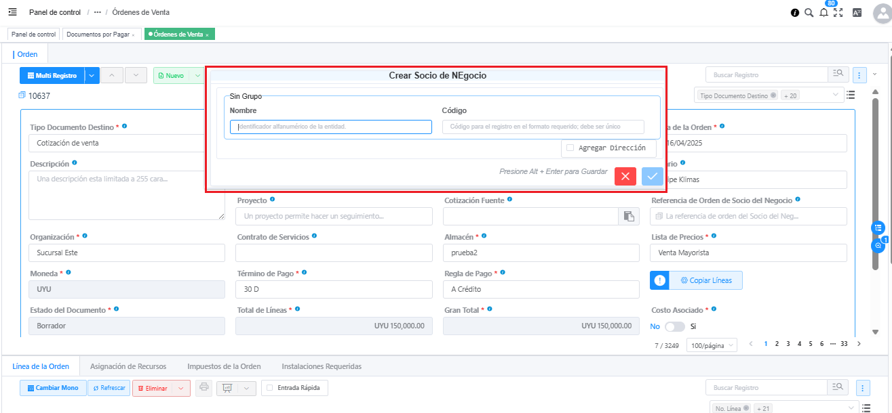
Task: Enable the Agregar Dirección checkbox
Action: pos(570,148)
